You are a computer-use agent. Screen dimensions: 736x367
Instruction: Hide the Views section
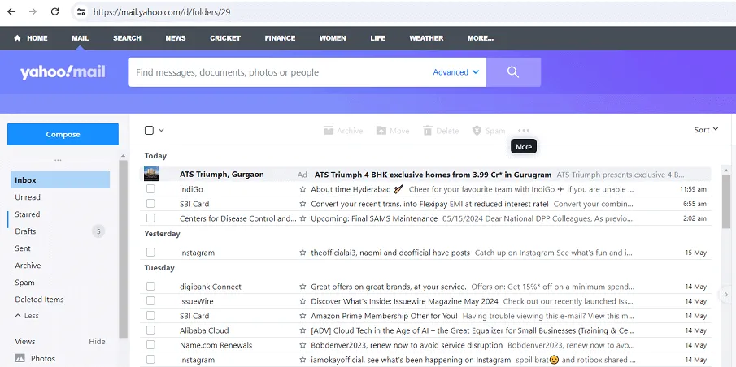(x=97, y=341)
